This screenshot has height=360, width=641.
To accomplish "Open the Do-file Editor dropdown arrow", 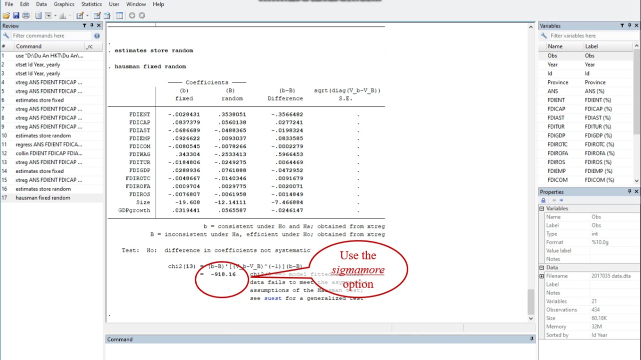I will (x=87, y=15).
